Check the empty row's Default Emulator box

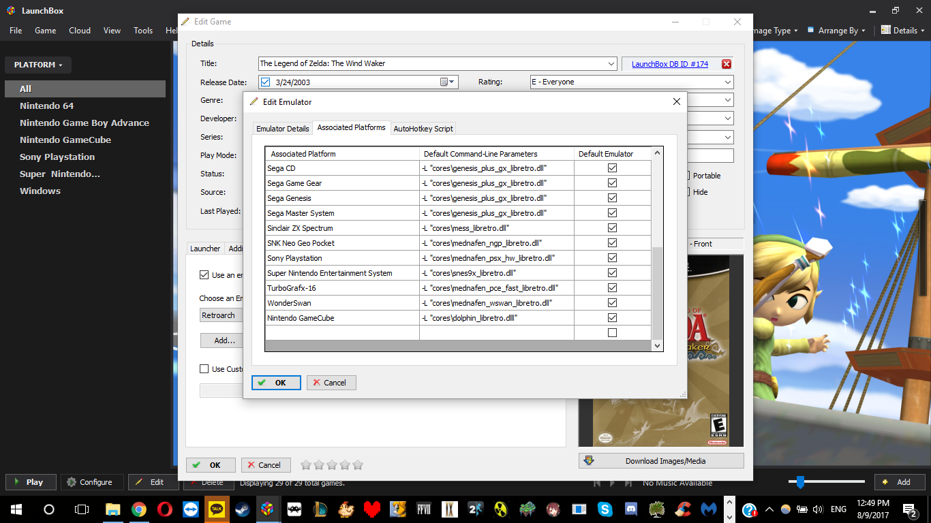point(612,333)
